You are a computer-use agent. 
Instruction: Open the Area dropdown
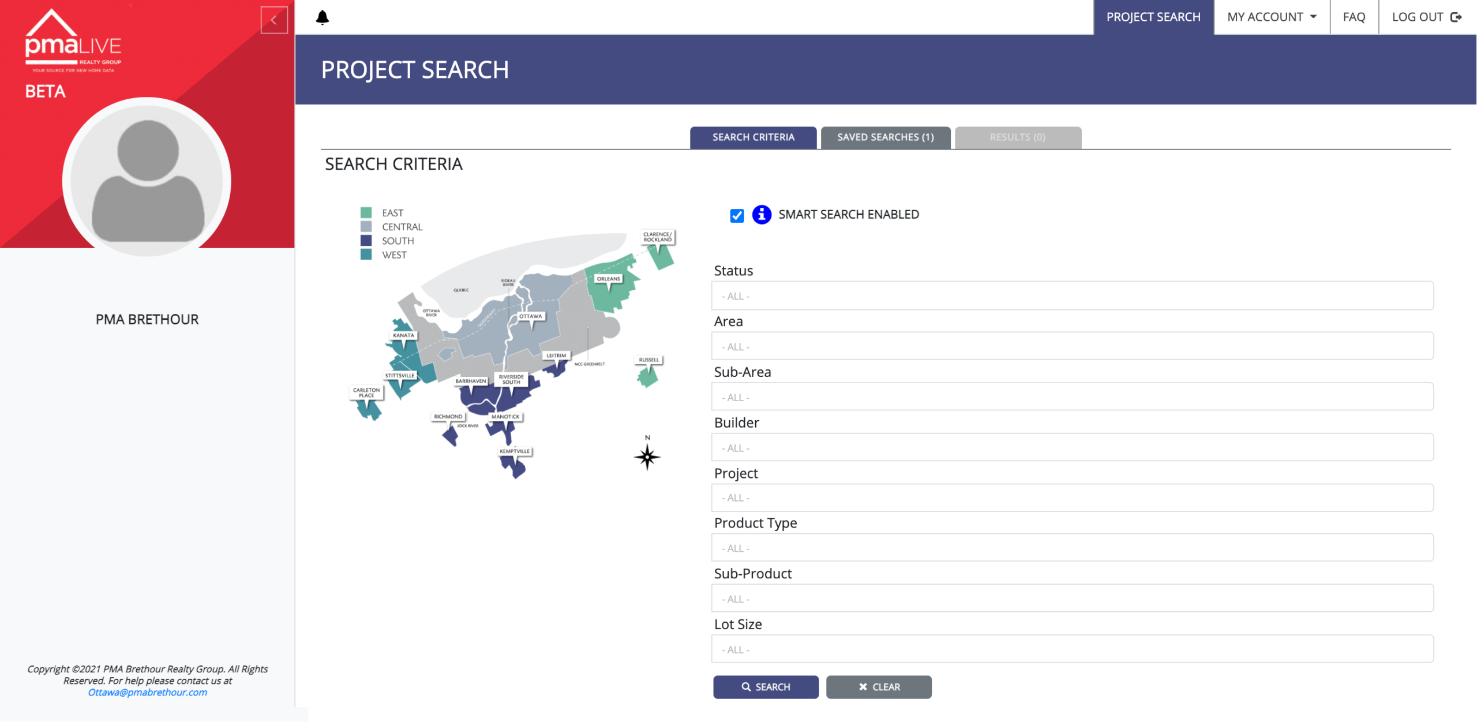pos(1072,346)
